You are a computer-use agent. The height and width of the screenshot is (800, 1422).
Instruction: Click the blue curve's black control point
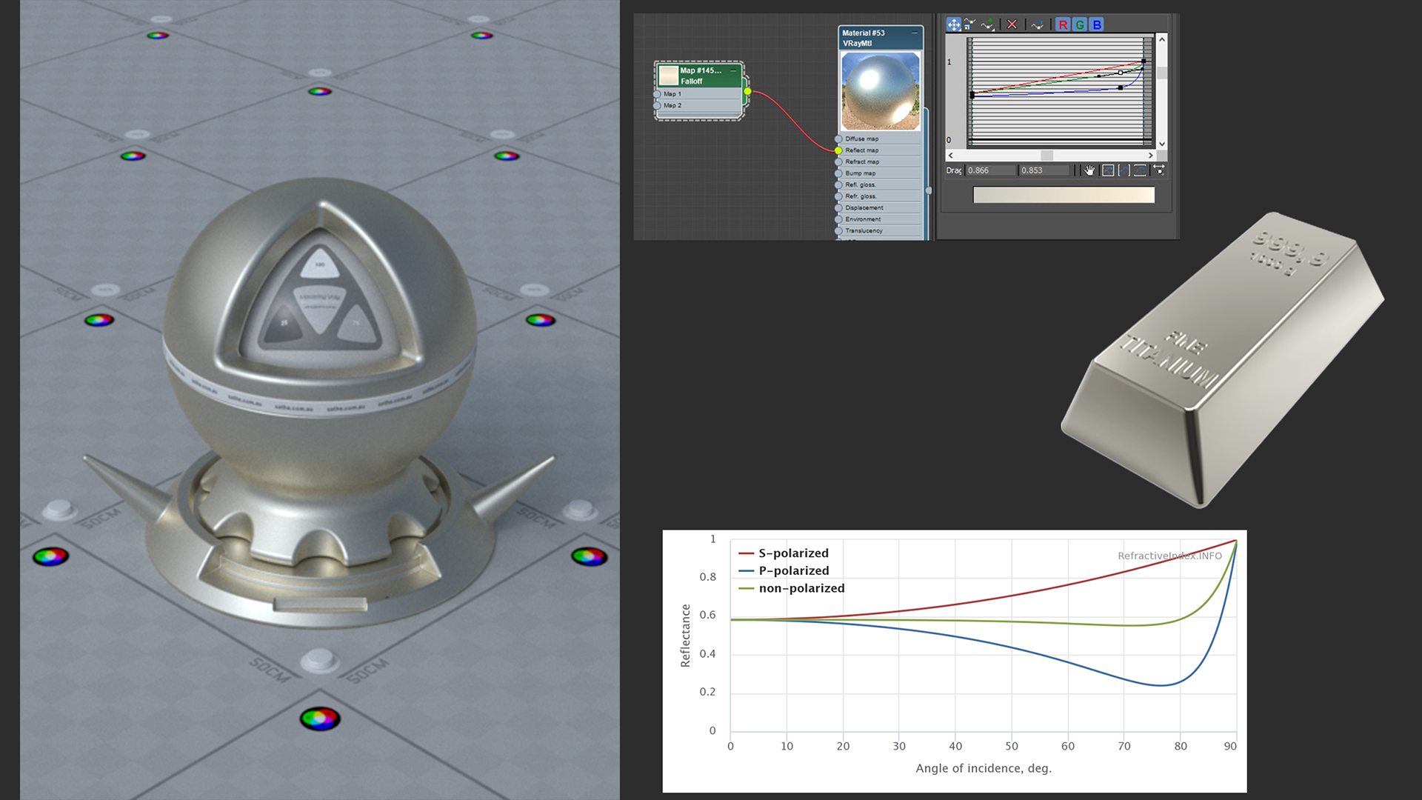[1121, 87]
